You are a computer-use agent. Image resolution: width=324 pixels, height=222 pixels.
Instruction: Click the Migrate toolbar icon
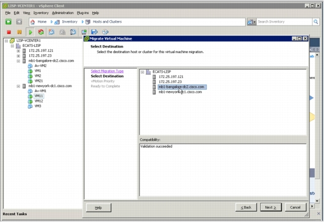(x=94, y=32)
